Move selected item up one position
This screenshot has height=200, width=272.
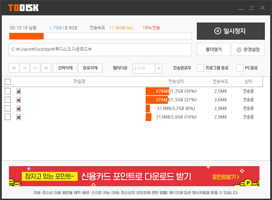coord(25,68)
